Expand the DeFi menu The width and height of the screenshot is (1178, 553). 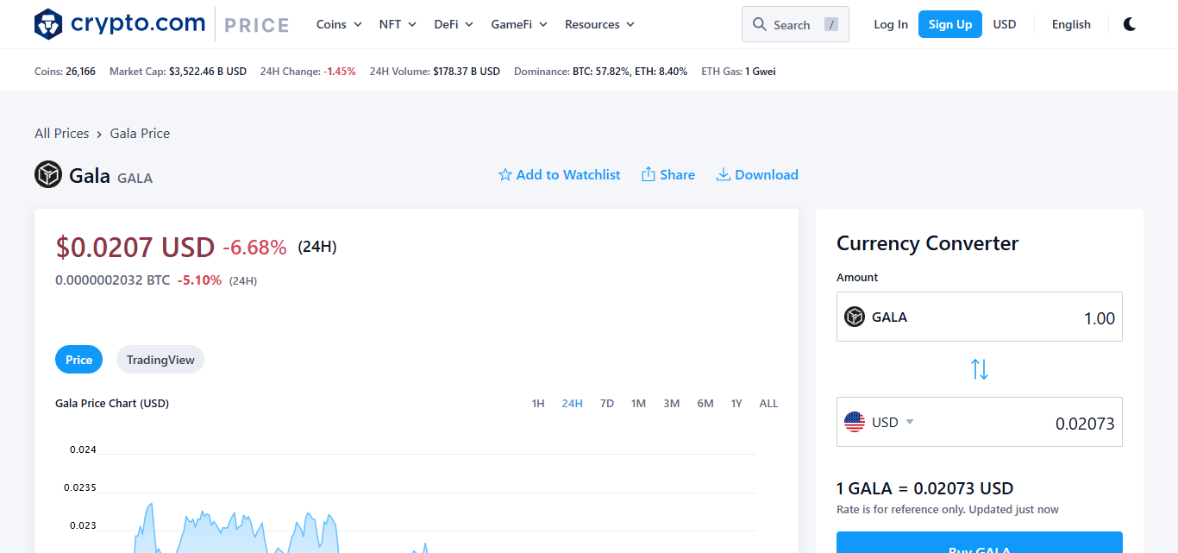coord(454,24)
